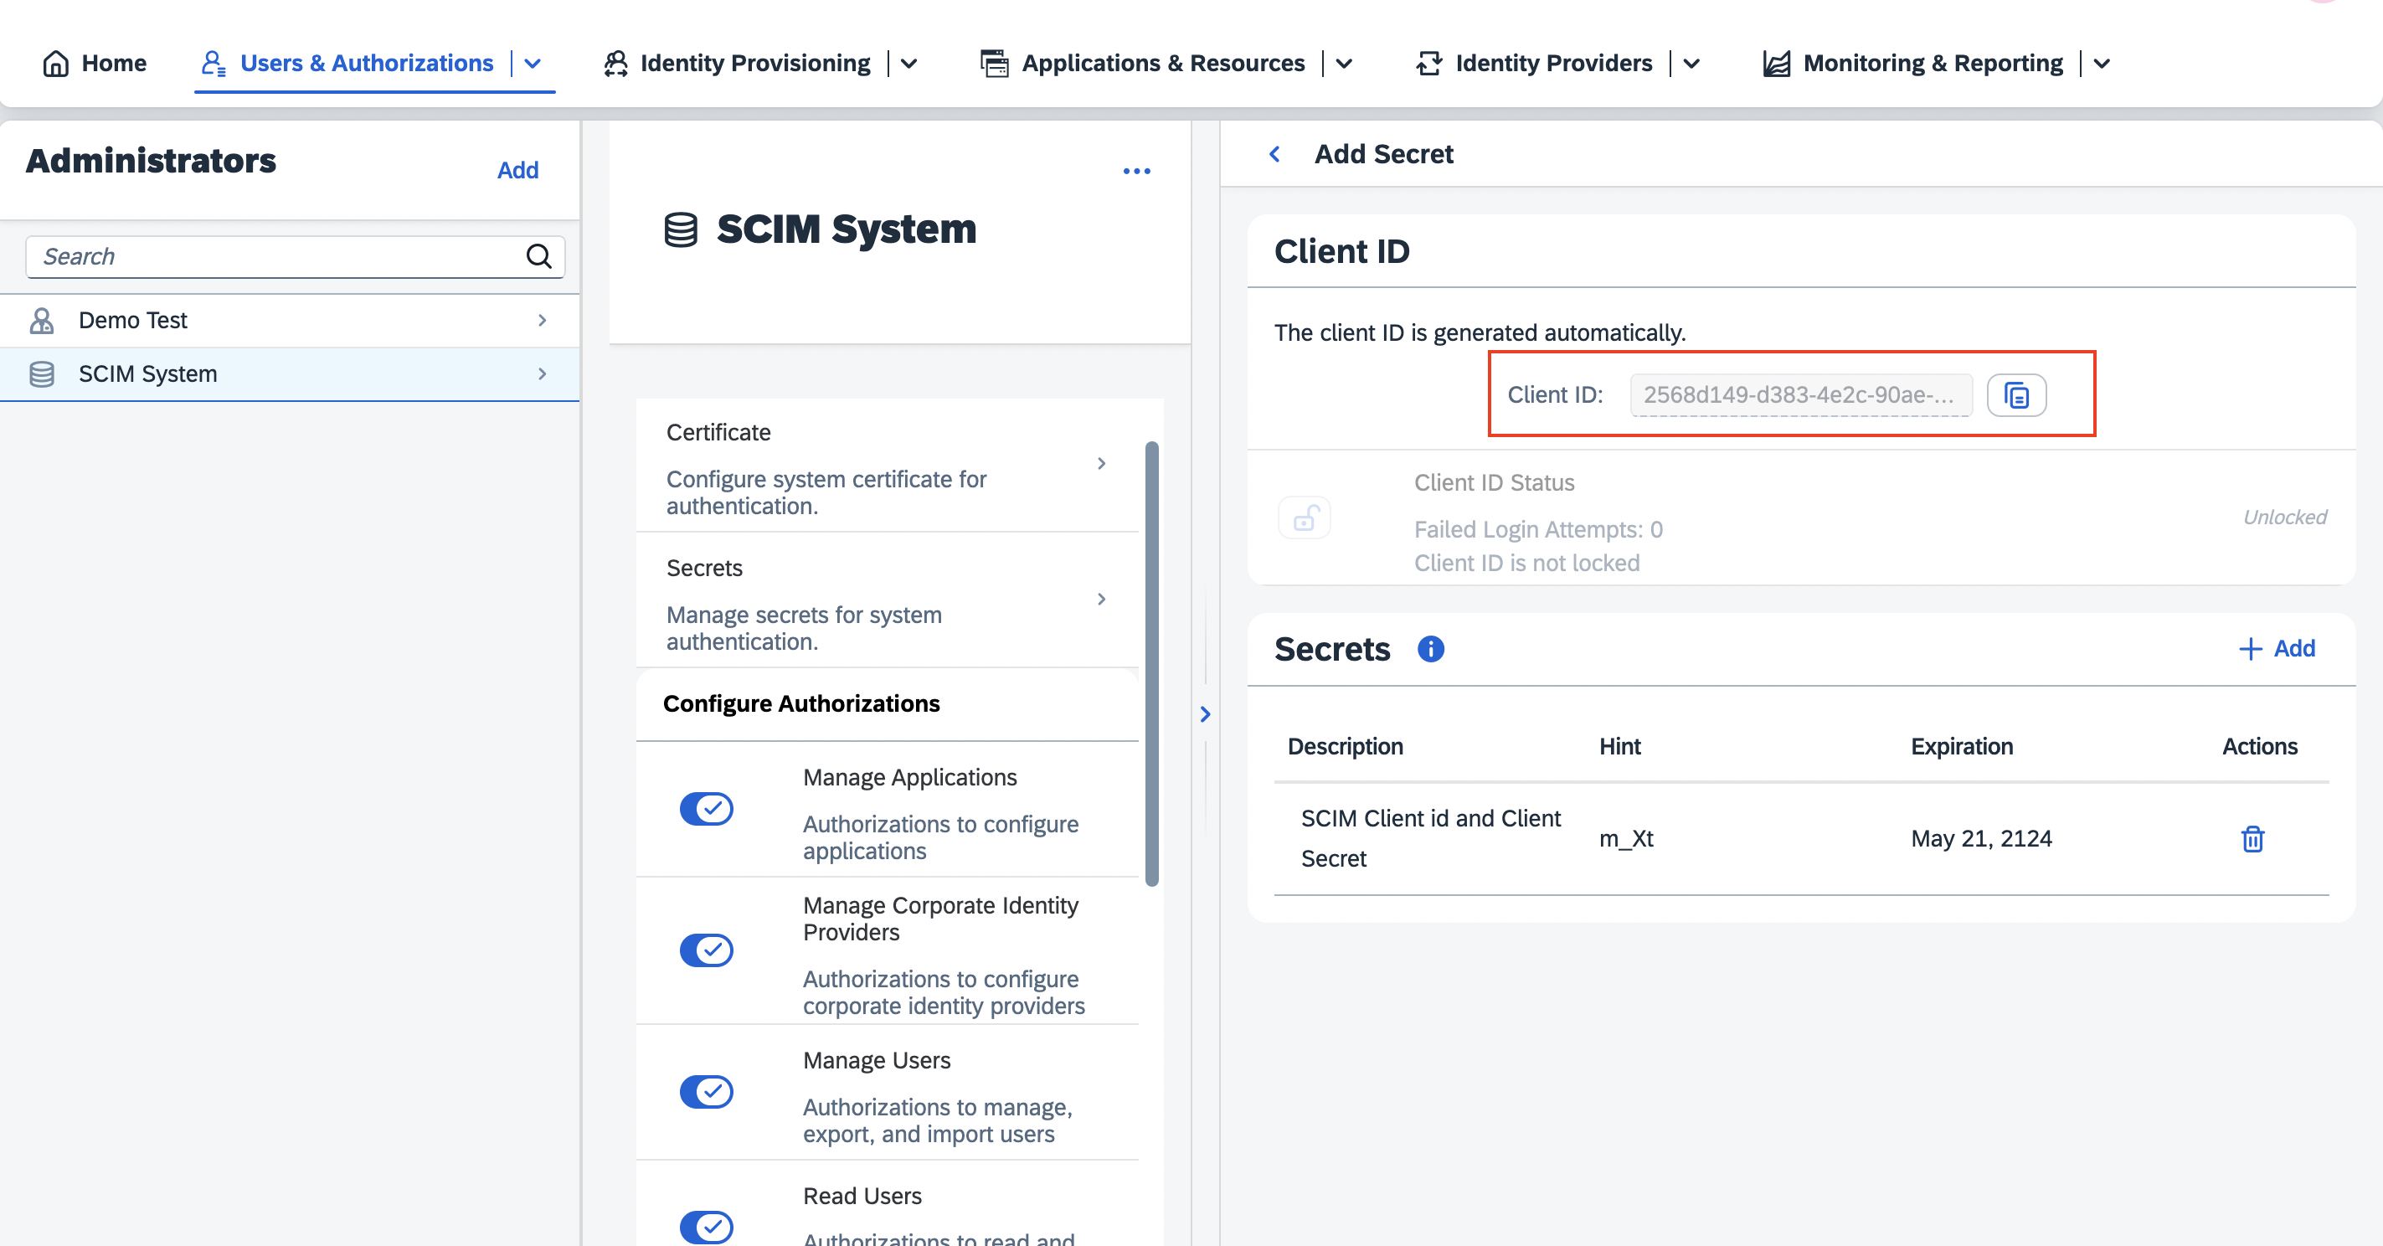
Task: Click the delete icon for SCIM Client Secret
Action: pos(2252,838)
